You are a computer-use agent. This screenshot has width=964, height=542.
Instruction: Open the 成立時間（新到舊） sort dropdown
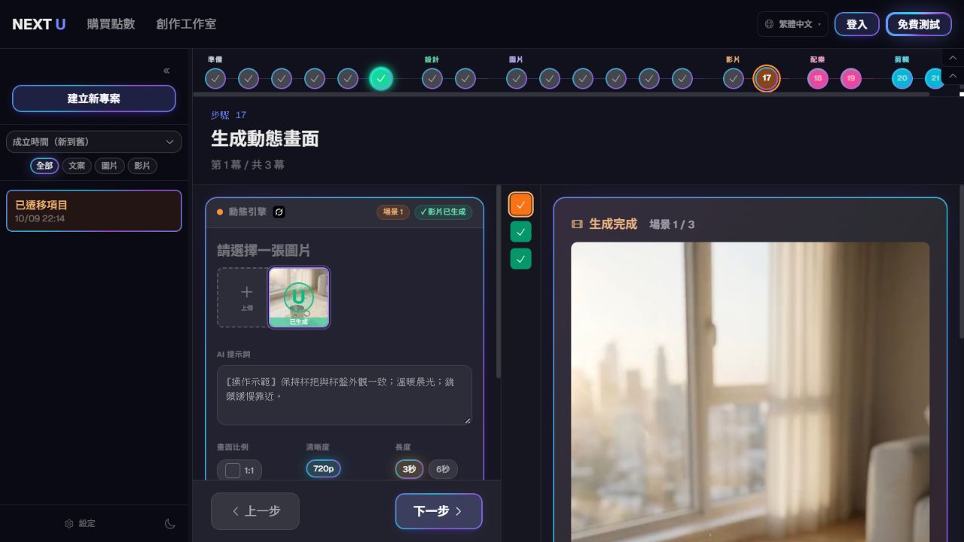[94, 142]
